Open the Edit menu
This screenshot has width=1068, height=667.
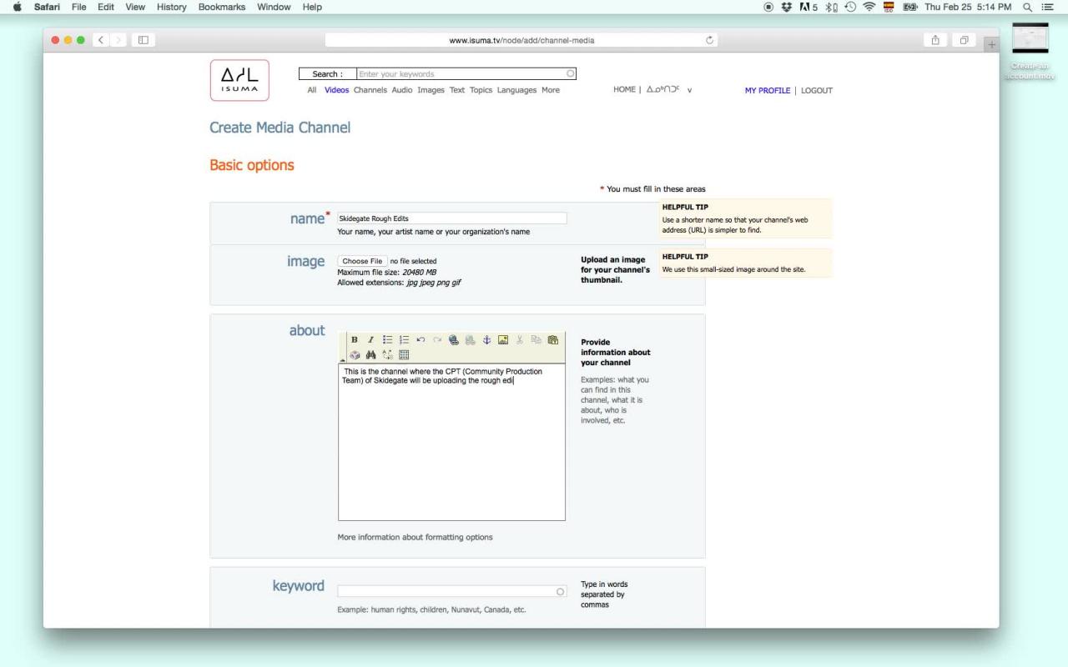click(x=105, y=7)
